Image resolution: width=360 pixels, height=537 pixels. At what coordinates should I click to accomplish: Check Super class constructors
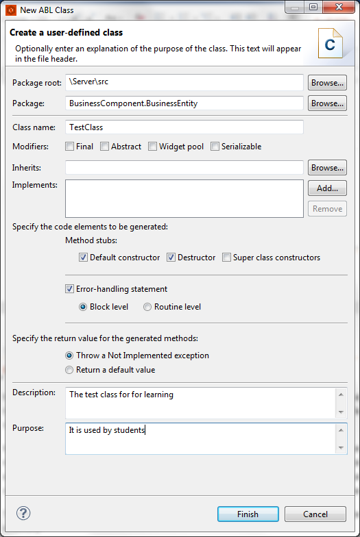tap(226, 258)
